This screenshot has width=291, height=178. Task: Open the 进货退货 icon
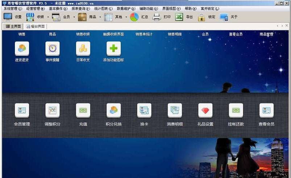click(x=22, y=49)
